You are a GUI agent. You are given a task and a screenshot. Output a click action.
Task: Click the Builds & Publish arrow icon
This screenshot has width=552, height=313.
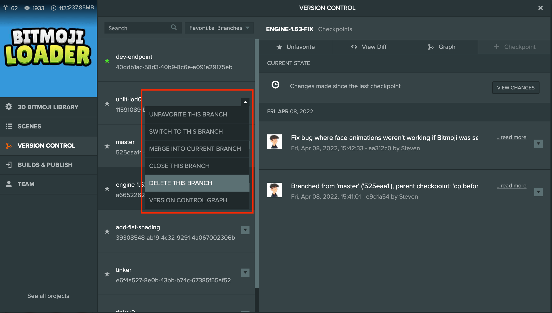9,165
